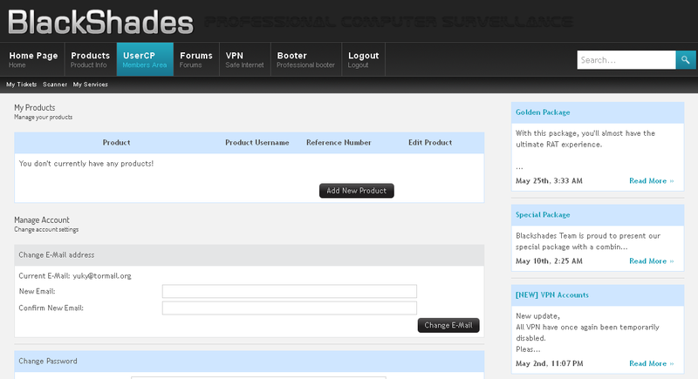Click Logout in the navigation bar

pyautogui.click(x=363, y=59)
